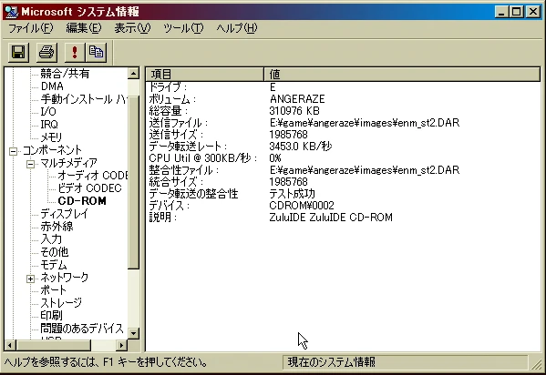
Task: Click the tree scroll left arrow
Action: tap(10, 346)
